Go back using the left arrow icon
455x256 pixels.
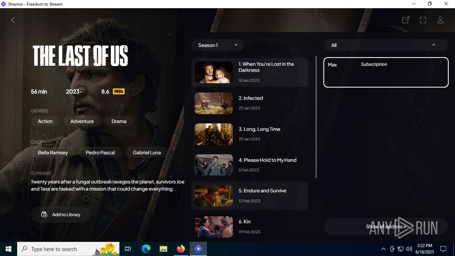[13, 20]
